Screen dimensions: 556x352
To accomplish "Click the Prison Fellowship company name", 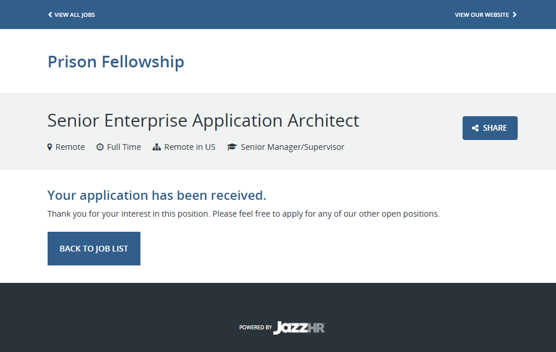I will (x=116, y=62).
